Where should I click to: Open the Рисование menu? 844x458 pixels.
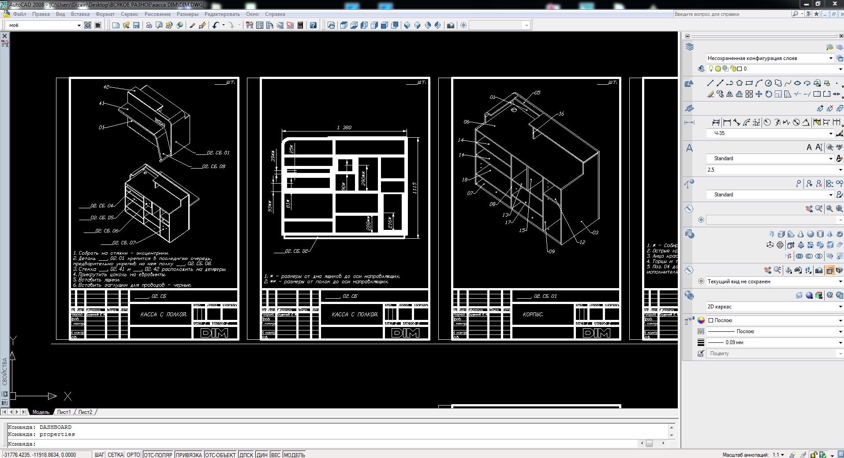coord(157,14)
